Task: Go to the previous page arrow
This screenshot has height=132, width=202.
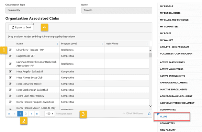Action: point(14,114)
